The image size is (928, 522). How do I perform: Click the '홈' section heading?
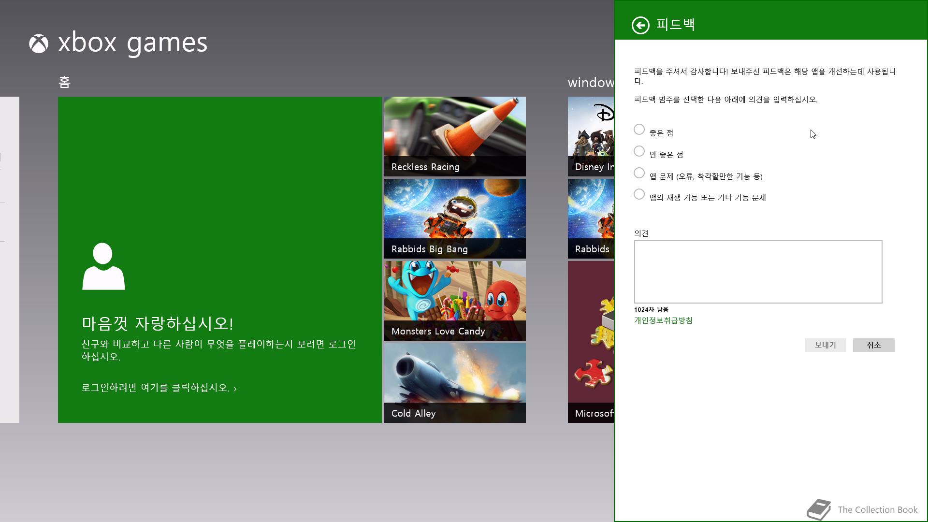coord(64,82)
